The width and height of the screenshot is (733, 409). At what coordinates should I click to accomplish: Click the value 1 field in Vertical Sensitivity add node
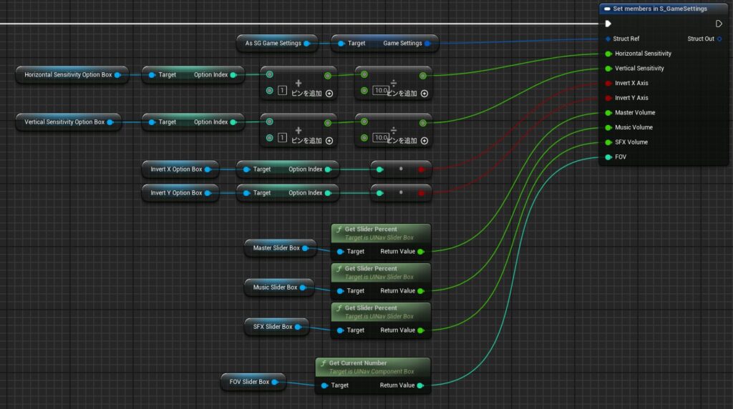282,138
